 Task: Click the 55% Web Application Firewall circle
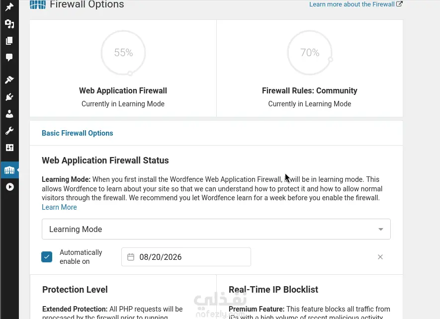(x=123, y=53)
